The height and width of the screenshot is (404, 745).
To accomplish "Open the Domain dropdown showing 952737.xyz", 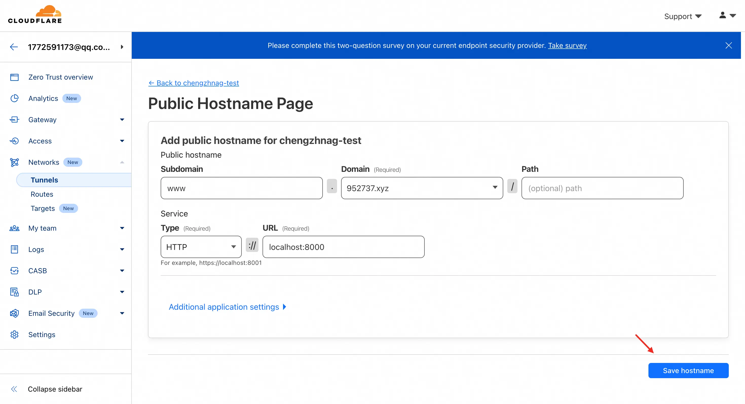I will 422,188.
